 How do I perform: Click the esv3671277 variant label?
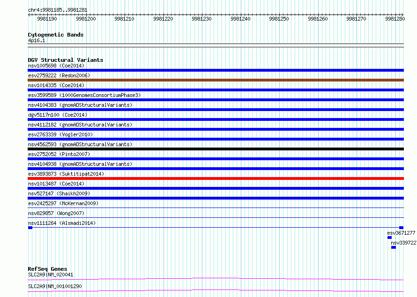coord(401,233)
